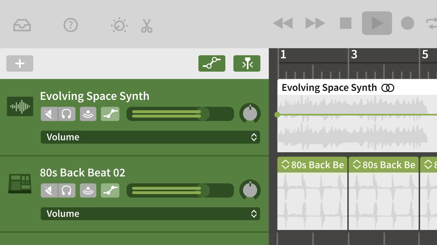Open the Library inbox icon
The image size is (437, 245).
point(22,25)
